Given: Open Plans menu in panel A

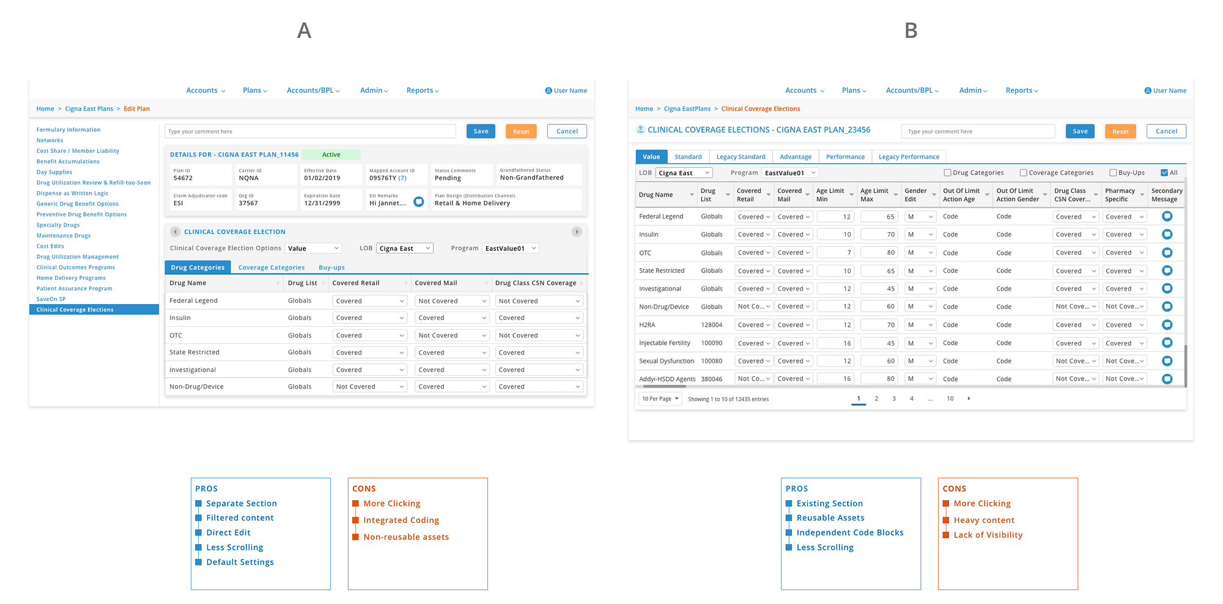Looking at the screenshot, I should [255, 90].
